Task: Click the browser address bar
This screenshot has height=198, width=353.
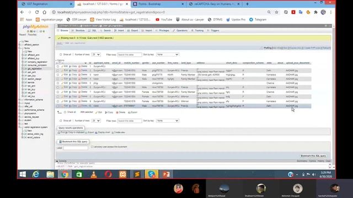Action: [158, 12]
